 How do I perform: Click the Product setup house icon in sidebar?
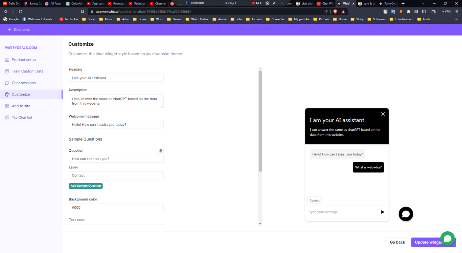(x=7, y=60)
